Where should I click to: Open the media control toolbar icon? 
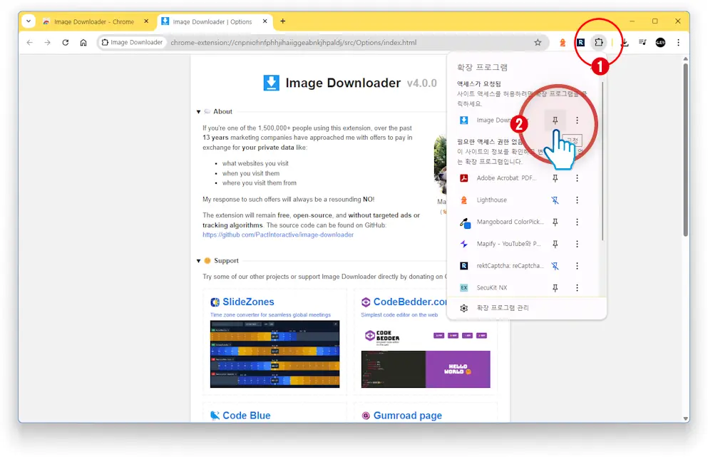click(x=642, y=43)
